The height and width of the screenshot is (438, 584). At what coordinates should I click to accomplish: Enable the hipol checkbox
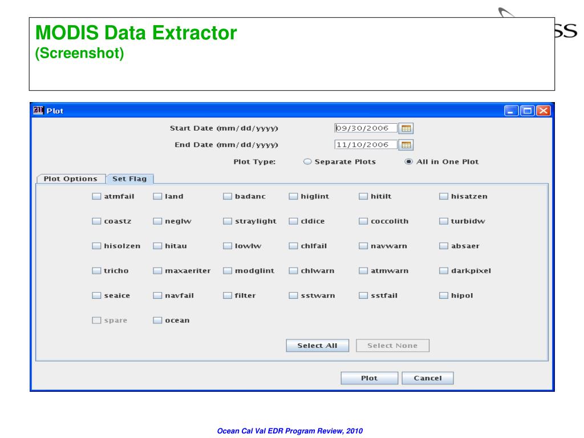tap(444, 295)
